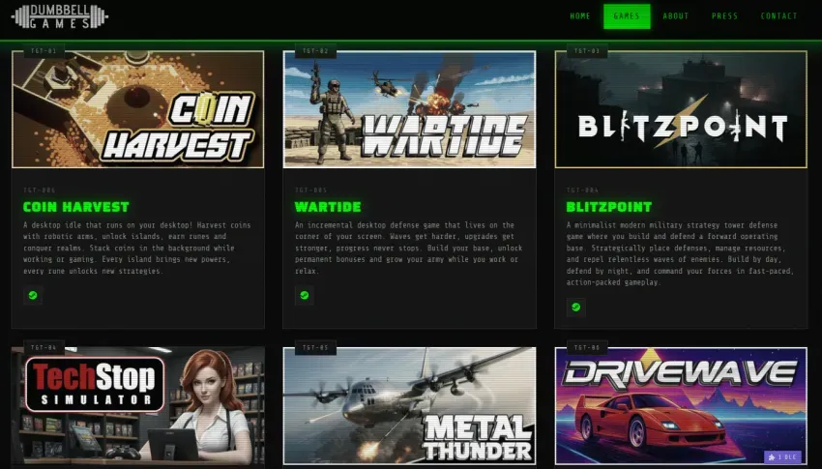Screen dimensions: 822x469
Task: Click the TGT-06 tag on Drivewave
Action: tap(587, 347)
